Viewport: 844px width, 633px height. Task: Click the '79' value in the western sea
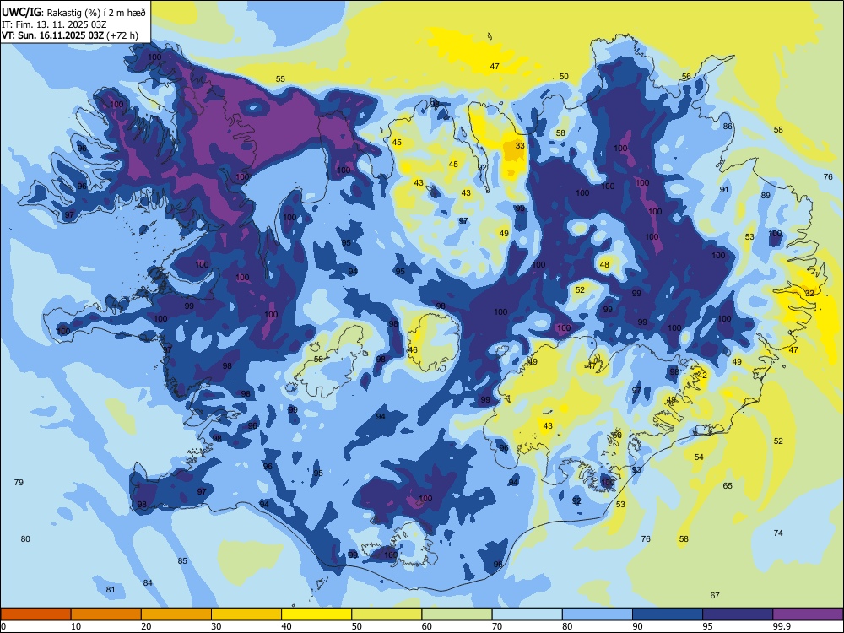point(19,482)
